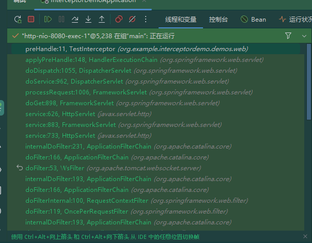
Task: Open the More debug actions menu
Action: point(146,19)
